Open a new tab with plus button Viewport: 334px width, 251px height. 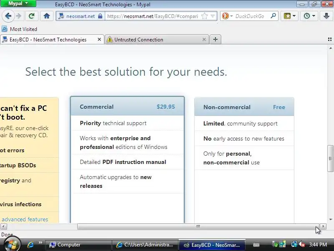(x=215, y=39)
